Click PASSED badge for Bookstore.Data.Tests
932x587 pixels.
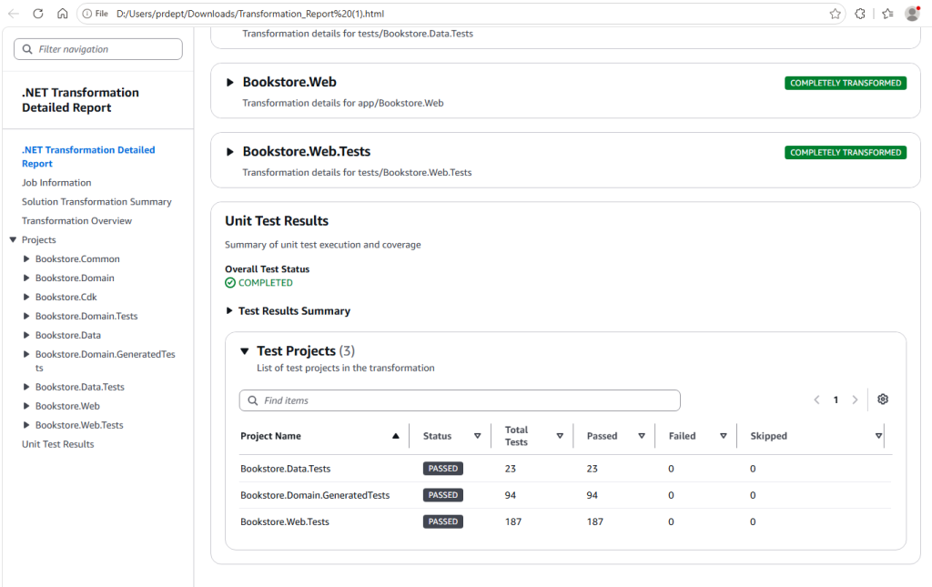443,469
